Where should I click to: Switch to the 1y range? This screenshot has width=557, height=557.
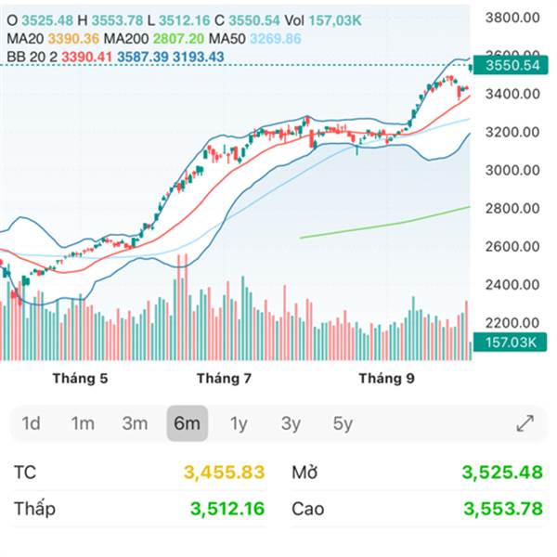coord(239,424)
